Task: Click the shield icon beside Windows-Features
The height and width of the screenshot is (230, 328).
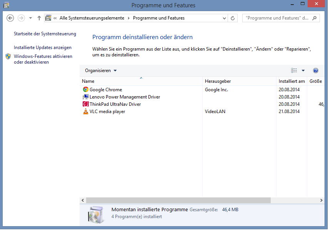Action: point(8,56)
